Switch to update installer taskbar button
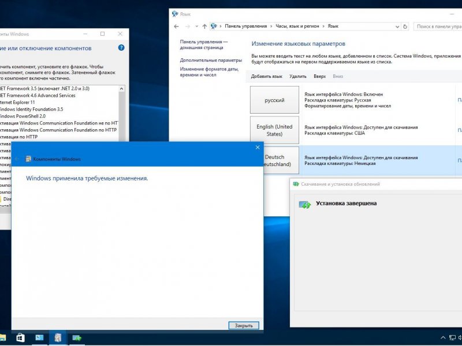Screen dimensions: 462x346 coord(77,338)
